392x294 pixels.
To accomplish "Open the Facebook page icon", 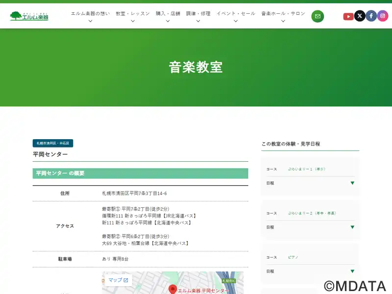I will (371, 16).
